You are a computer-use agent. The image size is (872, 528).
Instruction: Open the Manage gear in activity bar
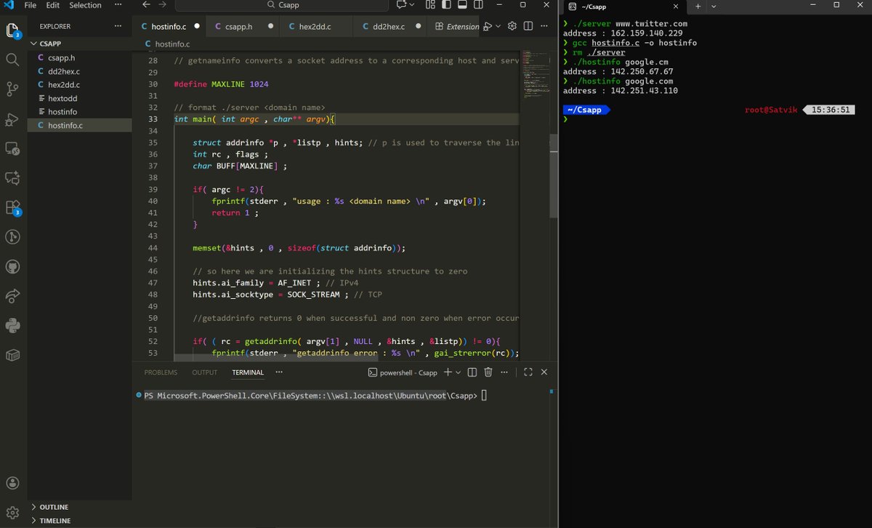point(12,513)
